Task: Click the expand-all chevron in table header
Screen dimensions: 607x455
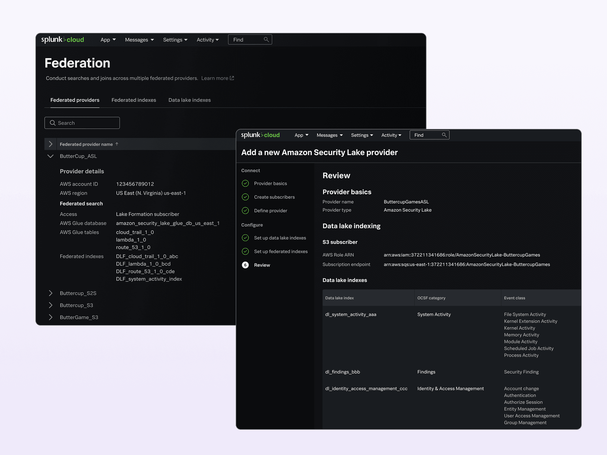Action: pyautogui.click(x=51, y=144)
